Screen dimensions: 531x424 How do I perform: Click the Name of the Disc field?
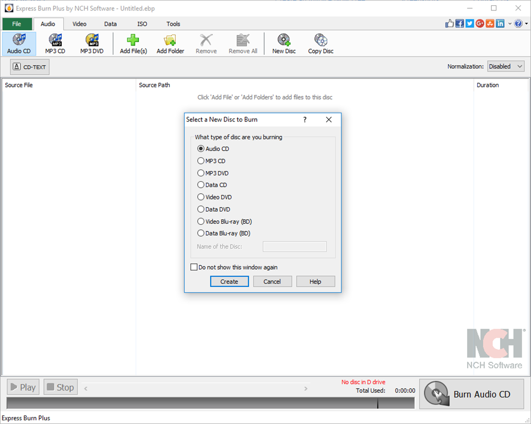(294, 247)
